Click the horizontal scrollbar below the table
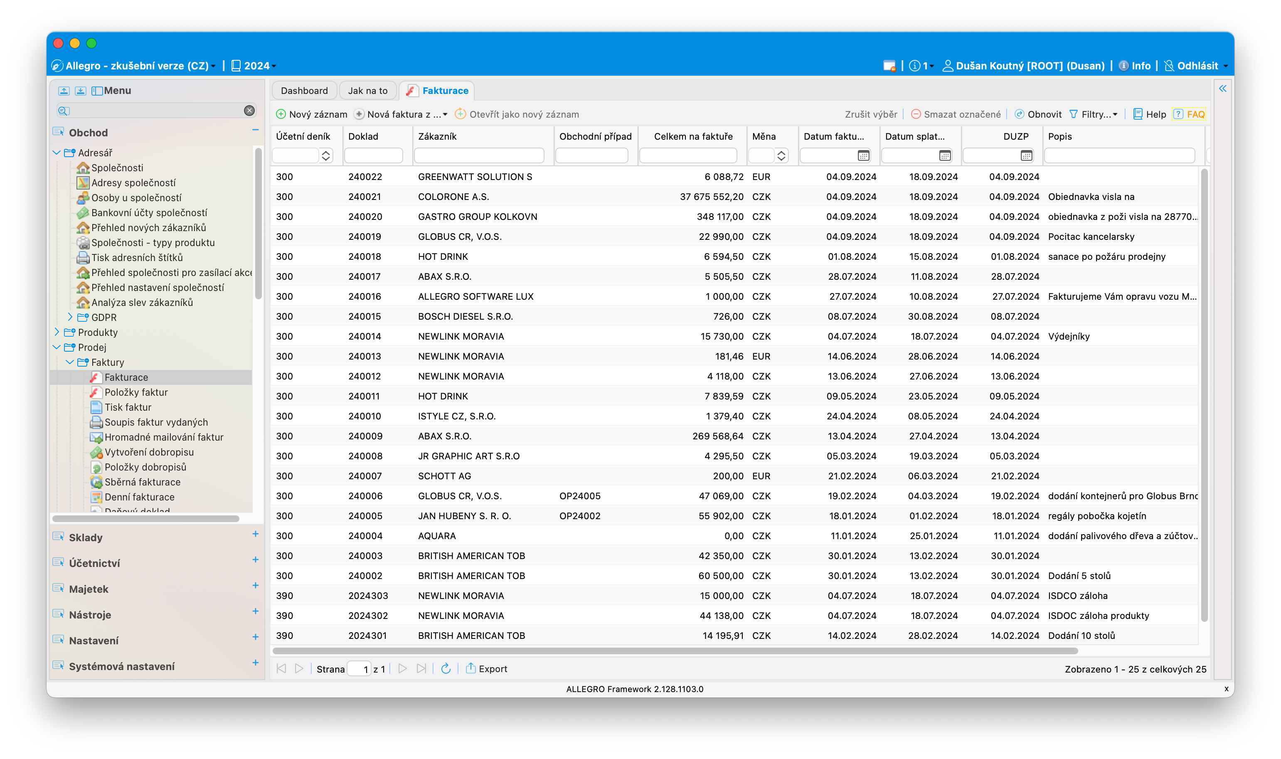The height and width of the screenshot is (759, 1281). coord(675,651)
